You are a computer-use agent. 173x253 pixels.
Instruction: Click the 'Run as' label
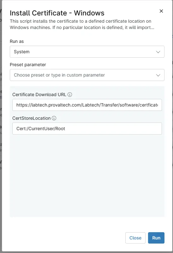(x=17, y=41)
